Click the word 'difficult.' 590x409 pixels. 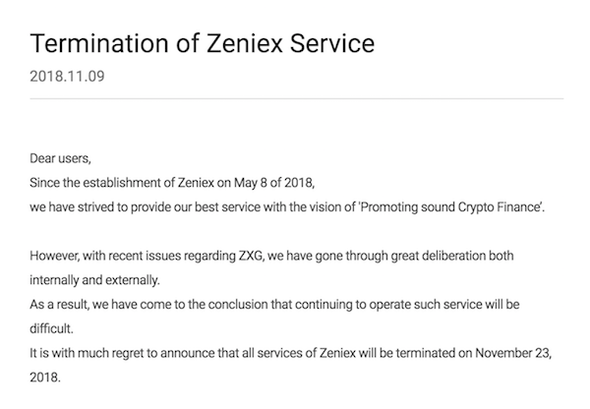click(x=51, y=328)
